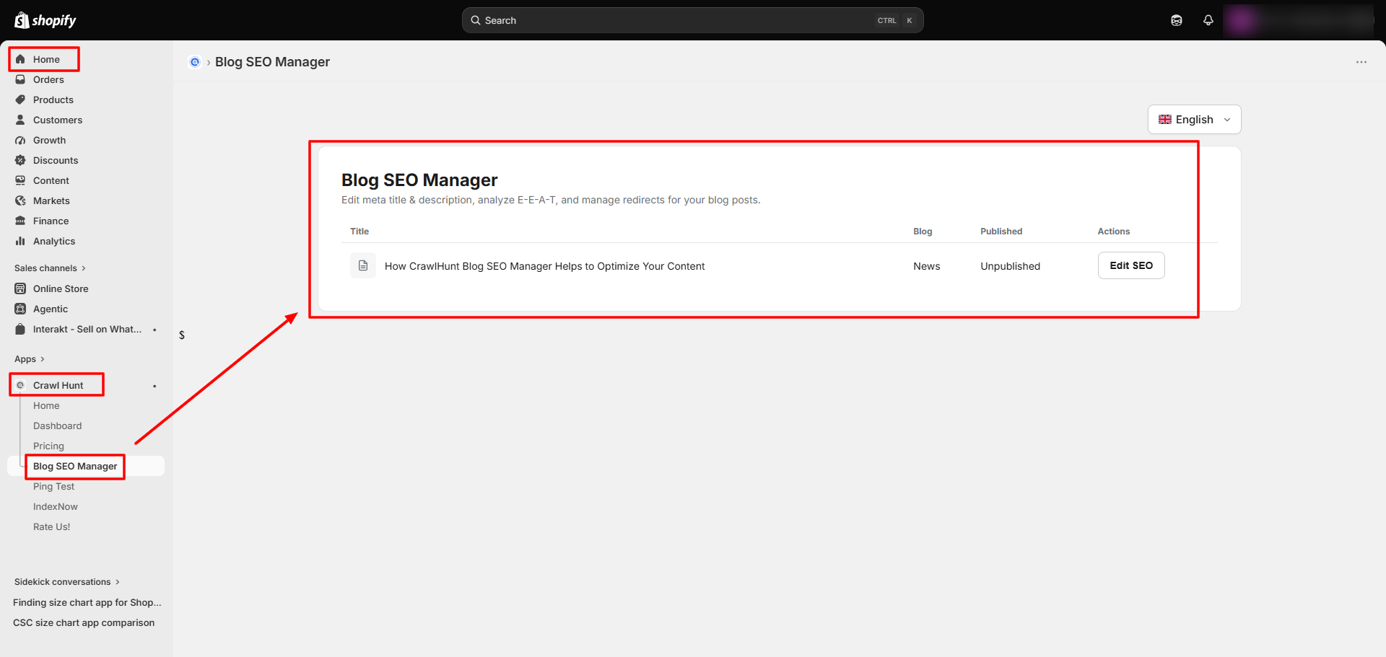Image resolution: width=1386 pixels, height=657 pixels.
Task: Click the blog post document icon
Action: click(363, 265)
